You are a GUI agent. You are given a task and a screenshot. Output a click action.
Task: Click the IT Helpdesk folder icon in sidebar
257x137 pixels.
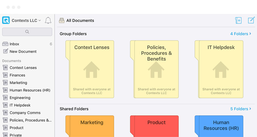[x=5, y=105]
